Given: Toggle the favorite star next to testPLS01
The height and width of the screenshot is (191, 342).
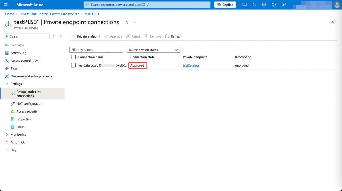Looking at the screenshot, I should coord(126,22).
